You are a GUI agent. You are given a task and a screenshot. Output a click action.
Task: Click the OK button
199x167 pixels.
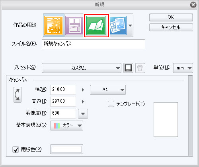point(171,17)
